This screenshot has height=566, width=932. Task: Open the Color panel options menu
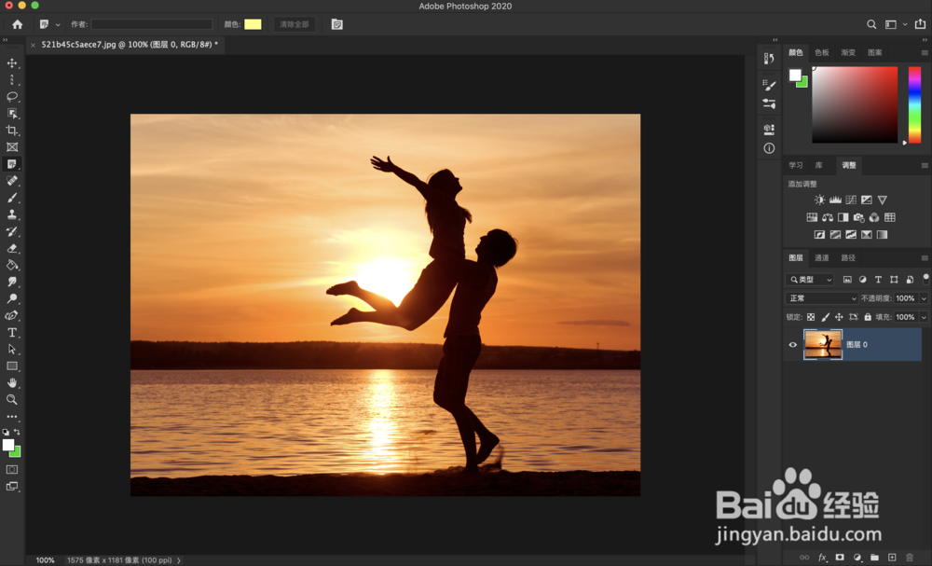coord(925,52)
